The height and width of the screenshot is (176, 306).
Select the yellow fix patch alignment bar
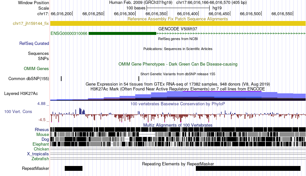pyautogui.click(x=178, y=24)
